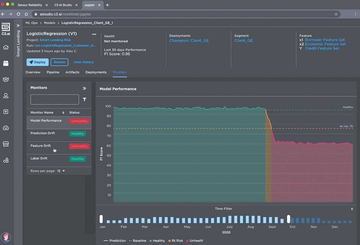Open the storefront icon in sidebar

click(x=6, y=144)
